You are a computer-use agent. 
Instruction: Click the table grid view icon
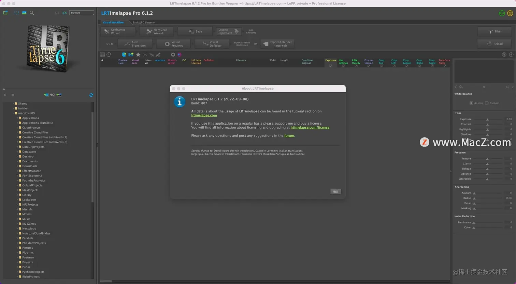tap(102, 54)
